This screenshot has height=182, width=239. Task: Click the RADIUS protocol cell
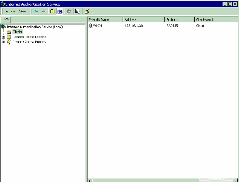click(x=172, y=26)
